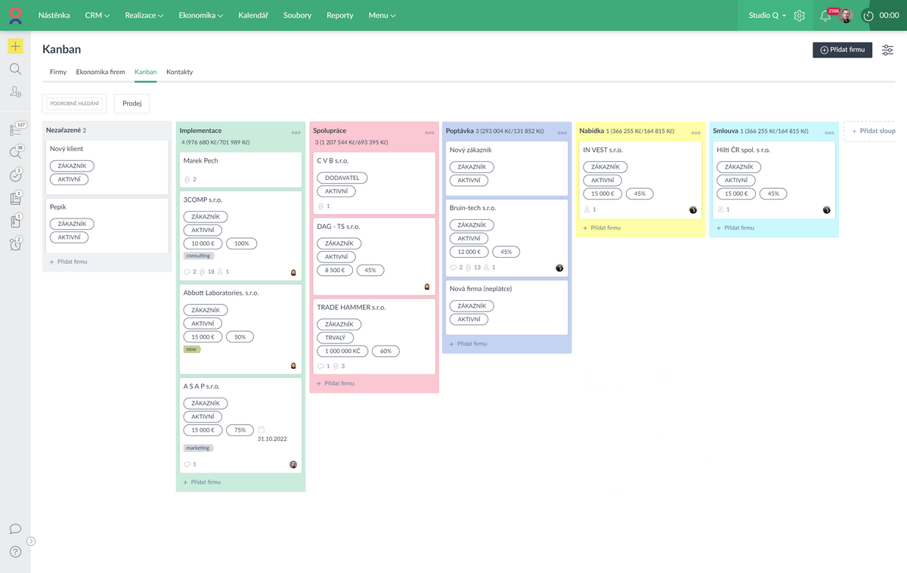
Task: Expand the Studio Q account dropdown
Action: pyautogui.click(x=767, y=15)
